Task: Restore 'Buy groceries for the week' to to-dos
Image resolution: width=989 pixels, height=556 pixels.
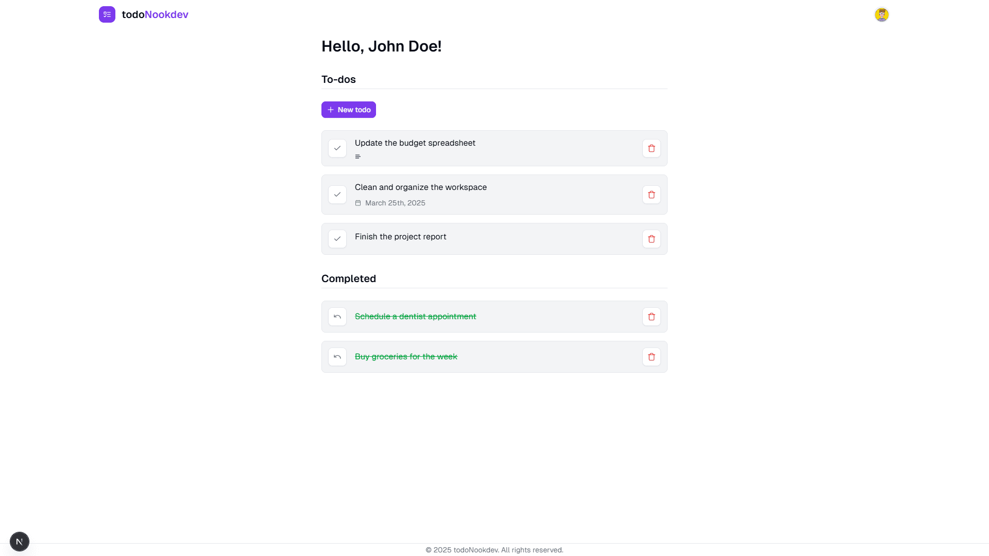Action: pos(337,357)
